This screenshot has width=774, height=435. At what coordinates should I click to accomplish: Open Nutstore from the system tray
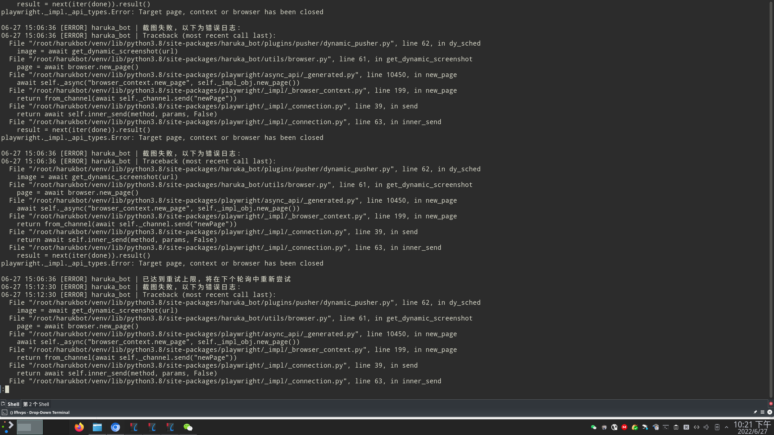(634, 427)
